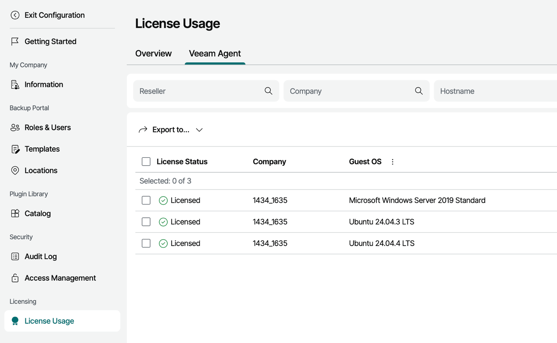Click the Reseller search magnifier icon

pos(268,91)
